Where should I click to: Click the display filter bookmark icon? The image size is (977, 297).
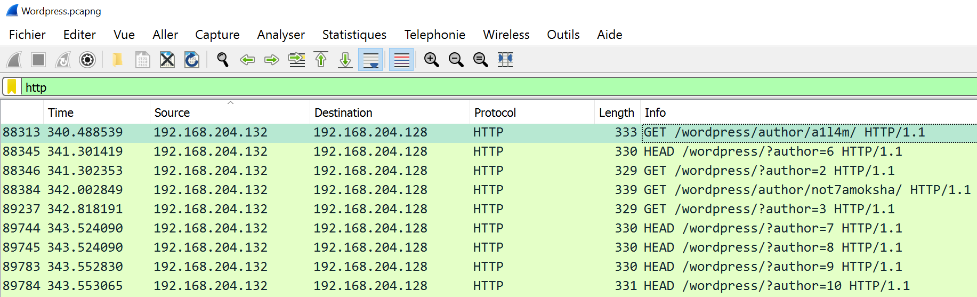coord(12,86)
